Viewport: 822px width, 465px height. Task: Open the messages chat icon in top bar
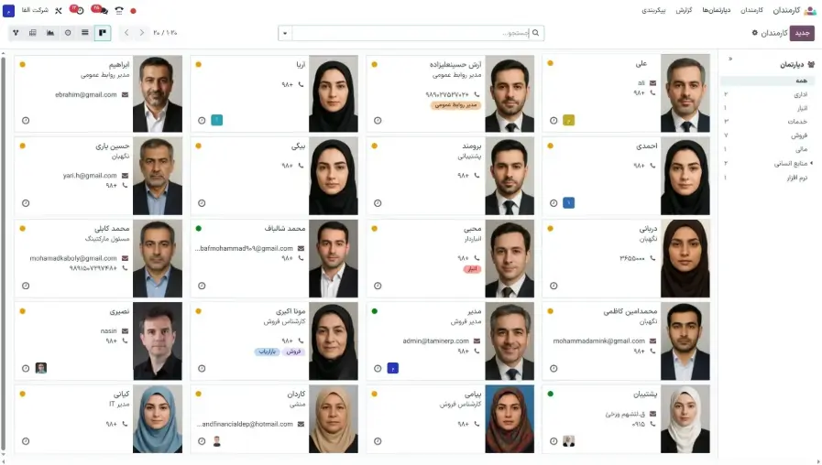tap(103, 10)
